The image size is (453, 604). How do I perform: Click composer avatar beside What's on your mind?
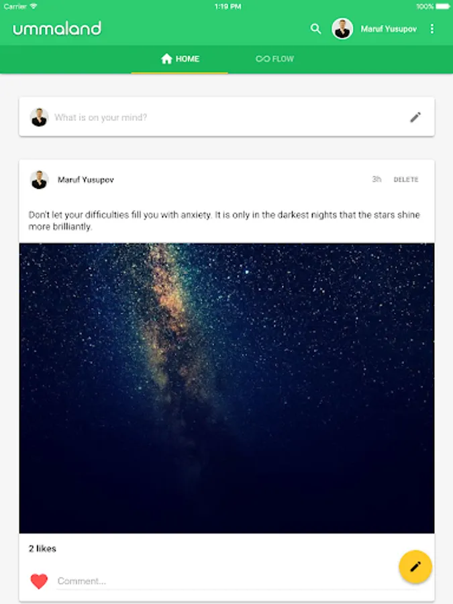pos(39,117)
